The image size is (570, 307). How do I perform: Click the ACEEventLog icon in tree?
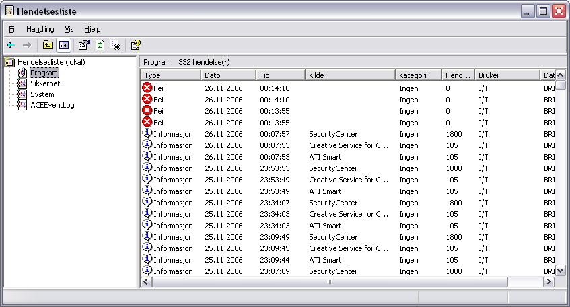22,105
